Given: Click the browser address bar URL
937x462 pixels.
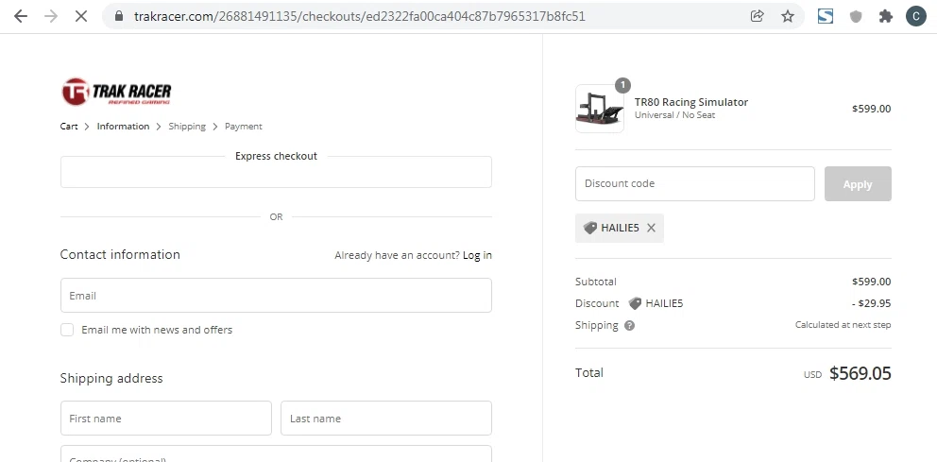Looking at the screenshot, I should pyautogui.click(x=360, y=16).
